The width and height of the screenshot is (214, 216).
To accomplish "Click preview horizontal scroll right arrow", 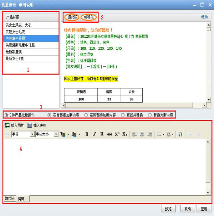I will [x=204, y=105].
